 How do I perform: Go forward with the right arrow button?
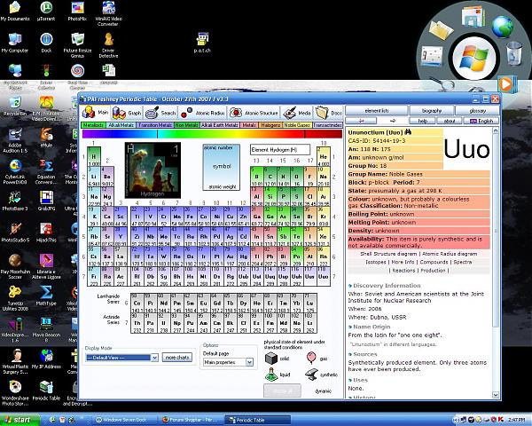(x=393, y=121)
